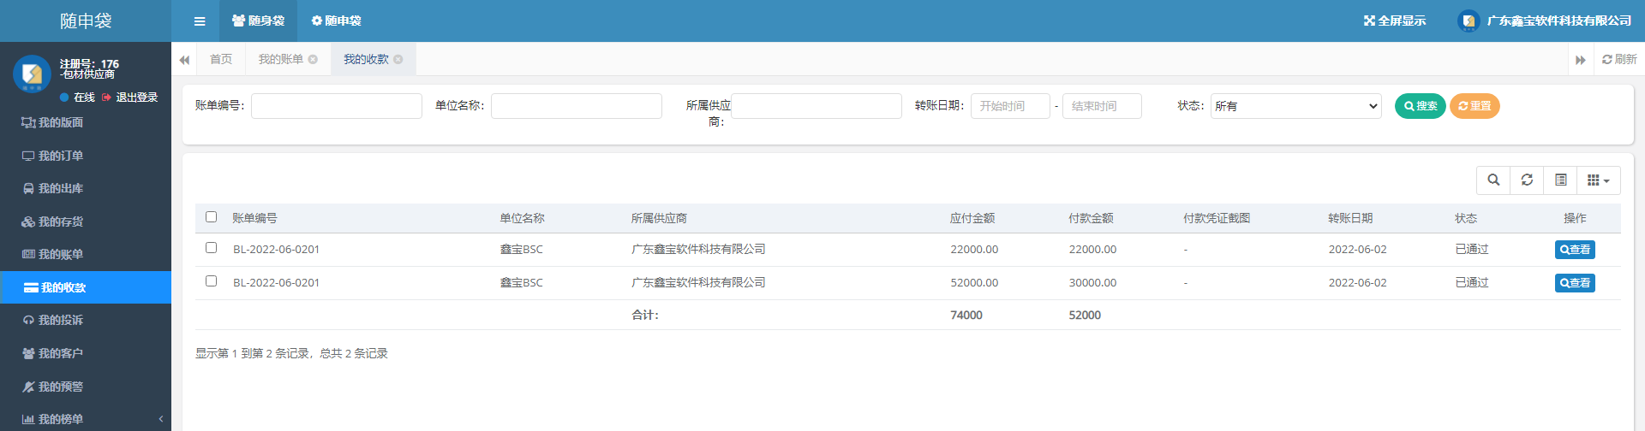Click the green 搜索 button
The image size is (1645, 431).
tap(1421, 106)
